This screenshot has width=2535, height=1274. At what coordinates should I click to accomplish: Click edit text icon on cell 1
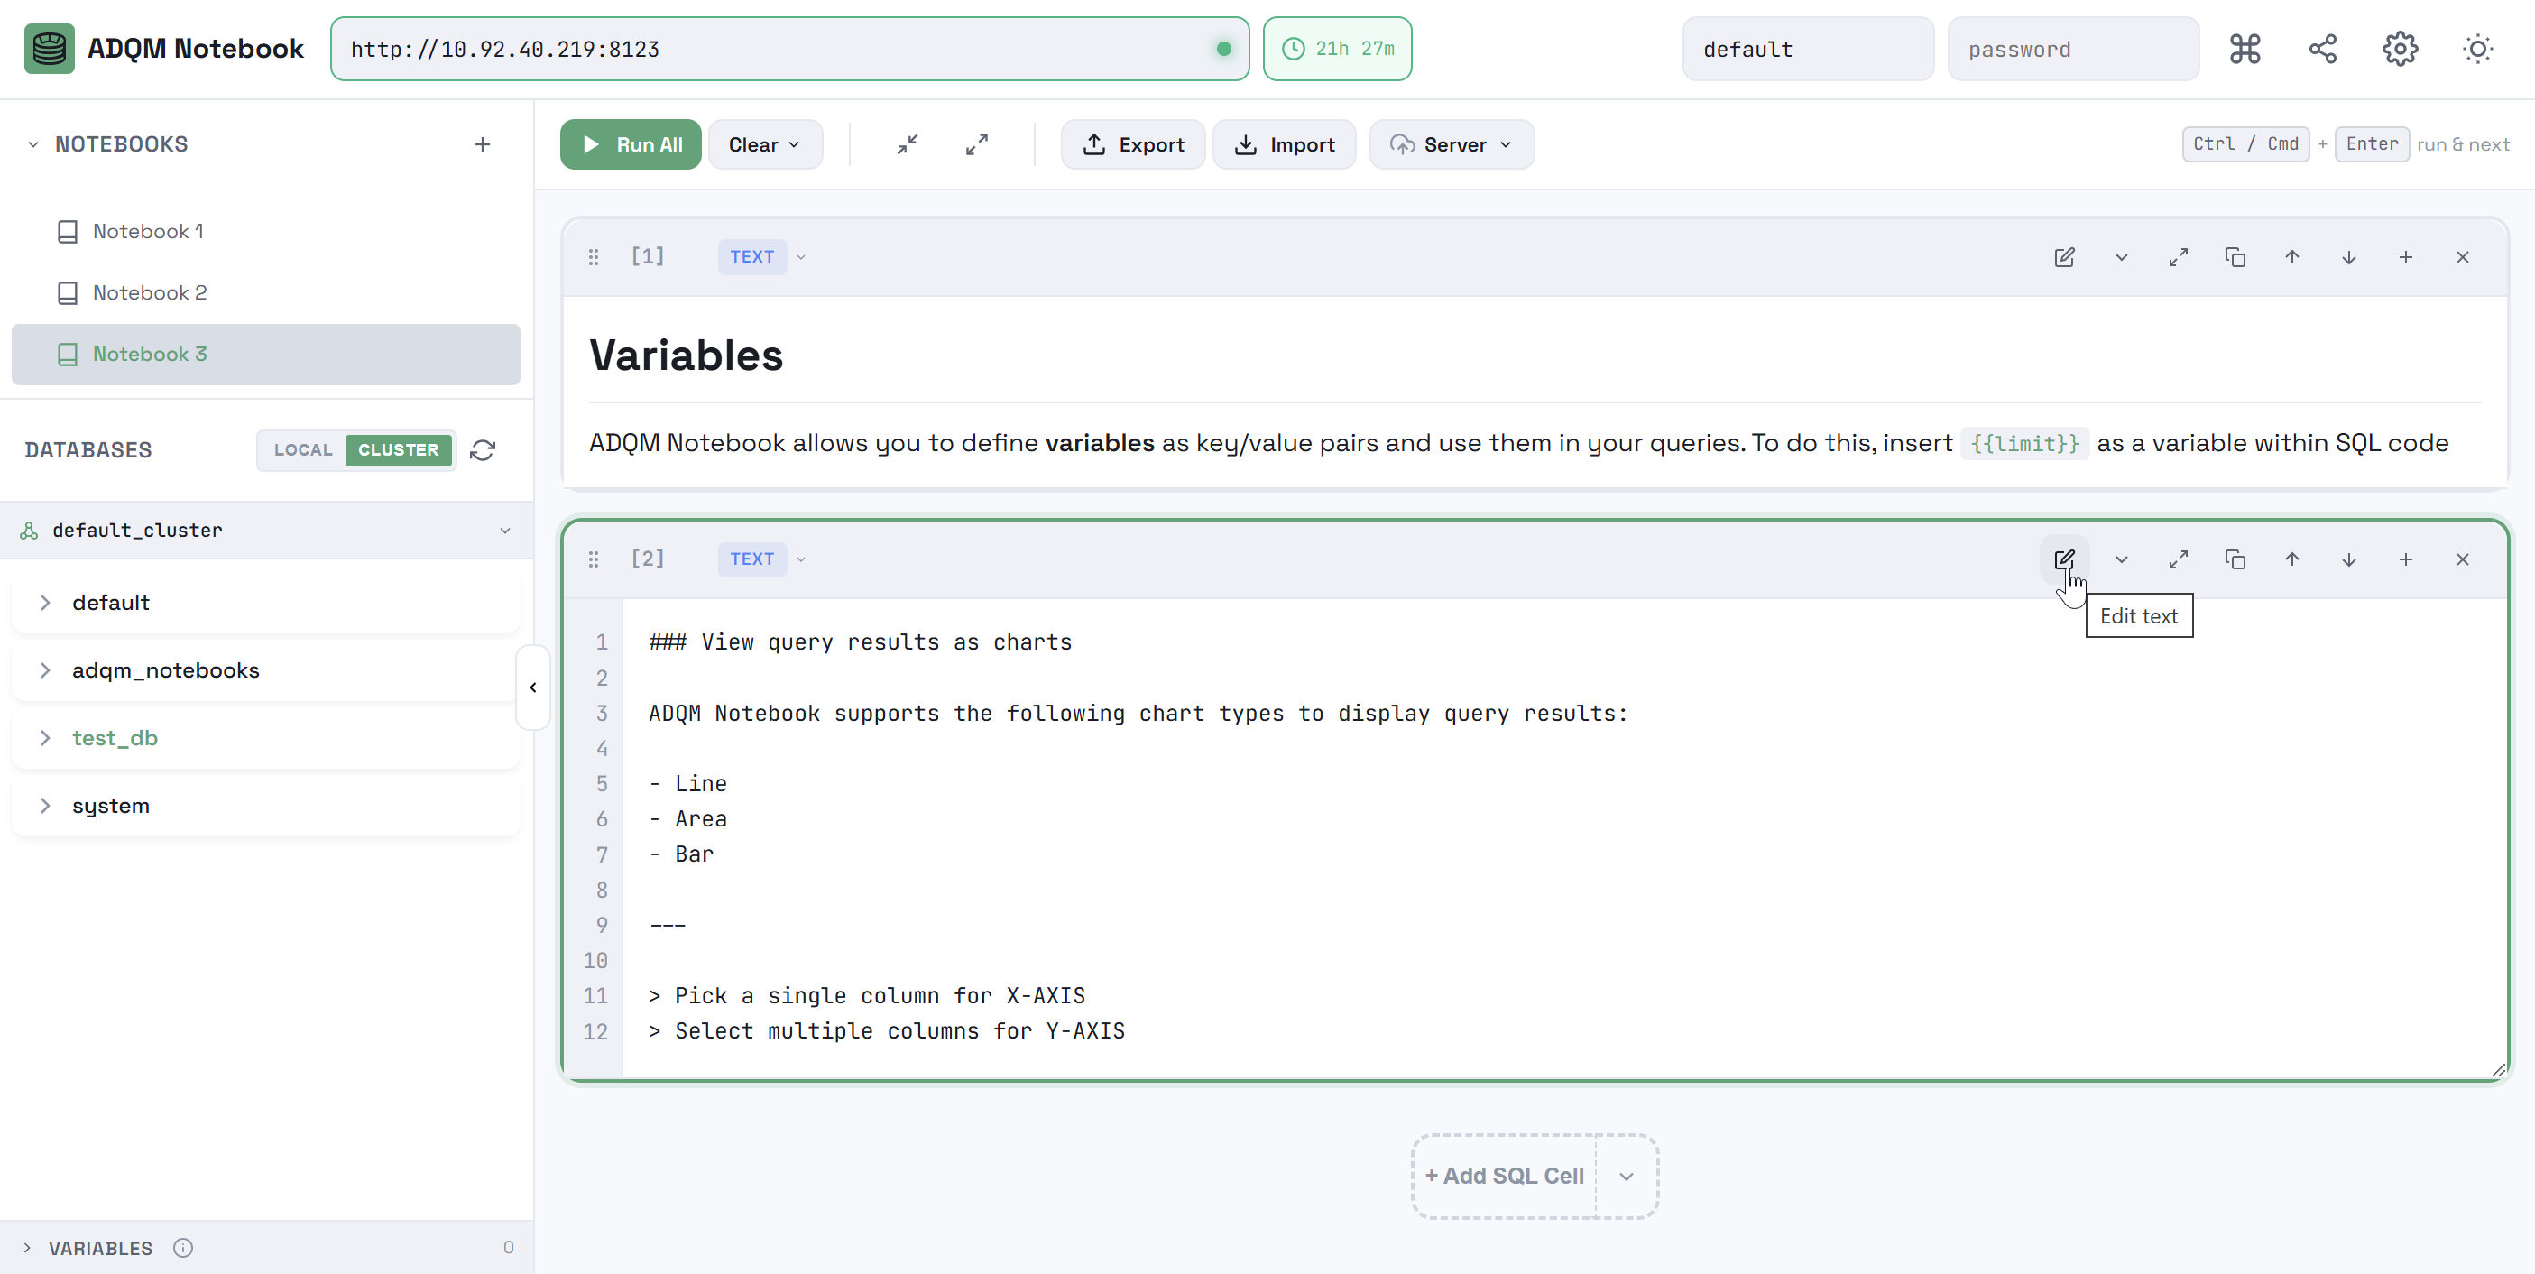click(x=2065, y=257)
